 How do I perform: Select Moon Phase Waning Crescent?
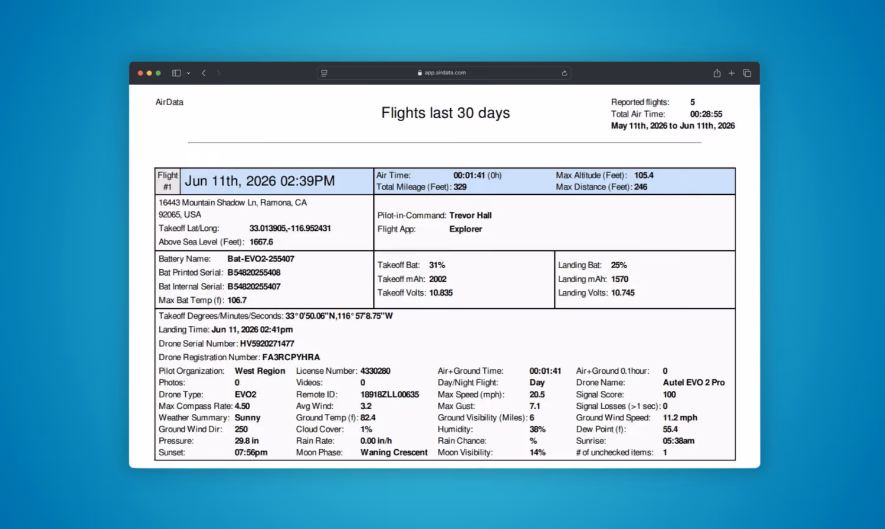pyautogui.click(x=394, y=452)
